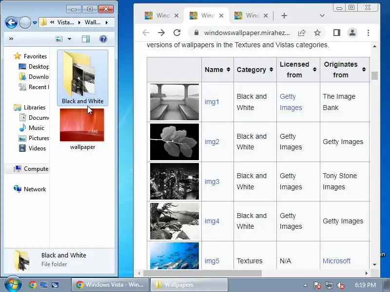The image size is (390, 292).
Task: Open img2 link
Action: [212, 142]
